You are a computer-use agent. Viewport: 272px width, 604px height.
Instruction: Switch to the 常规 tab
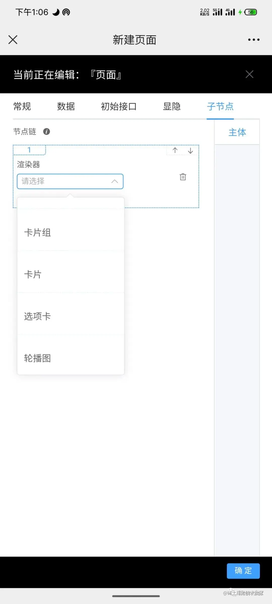tap(22, 106)
